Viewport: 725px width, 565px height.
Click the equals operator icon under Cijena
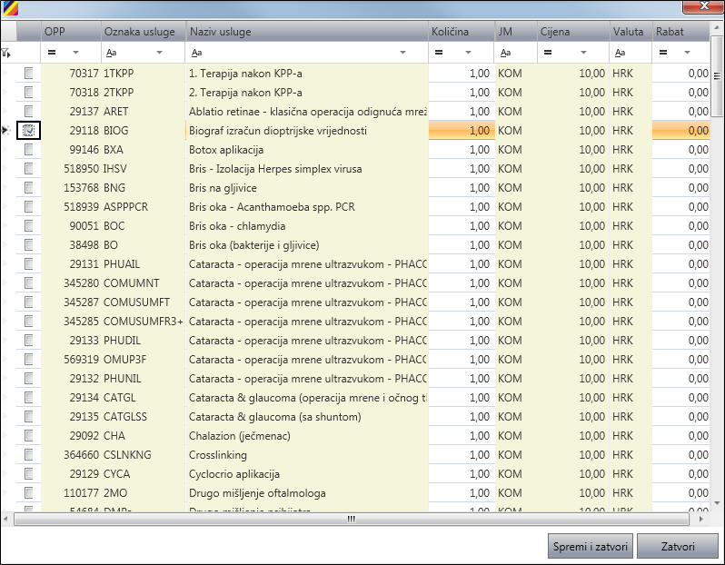coord(548,53)
